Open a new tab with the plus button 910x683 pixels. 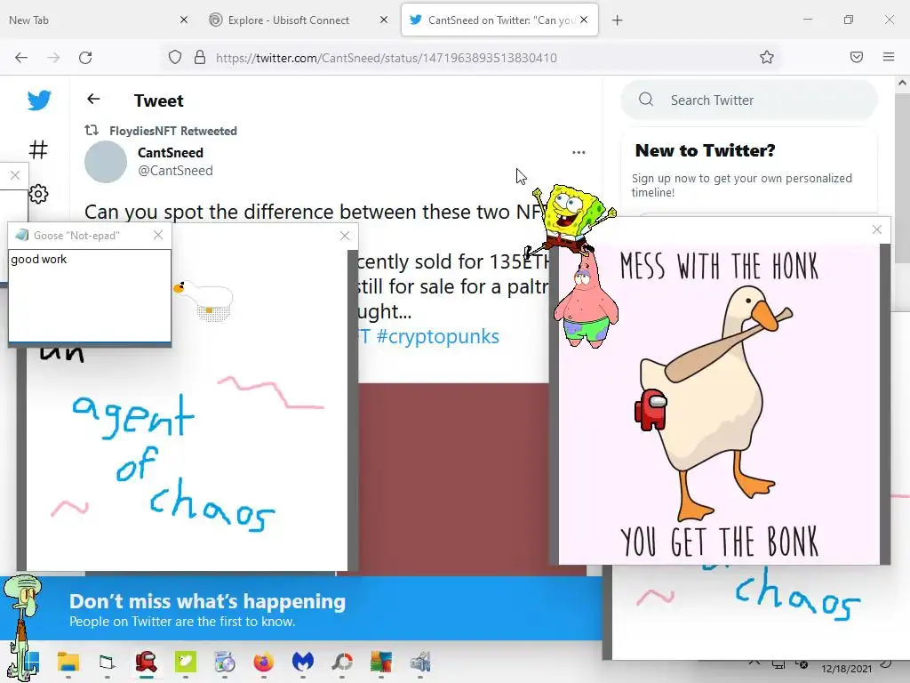tap(618, 20)
